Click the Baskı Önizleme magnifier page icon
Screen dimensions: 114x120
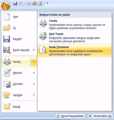point(43,50)
